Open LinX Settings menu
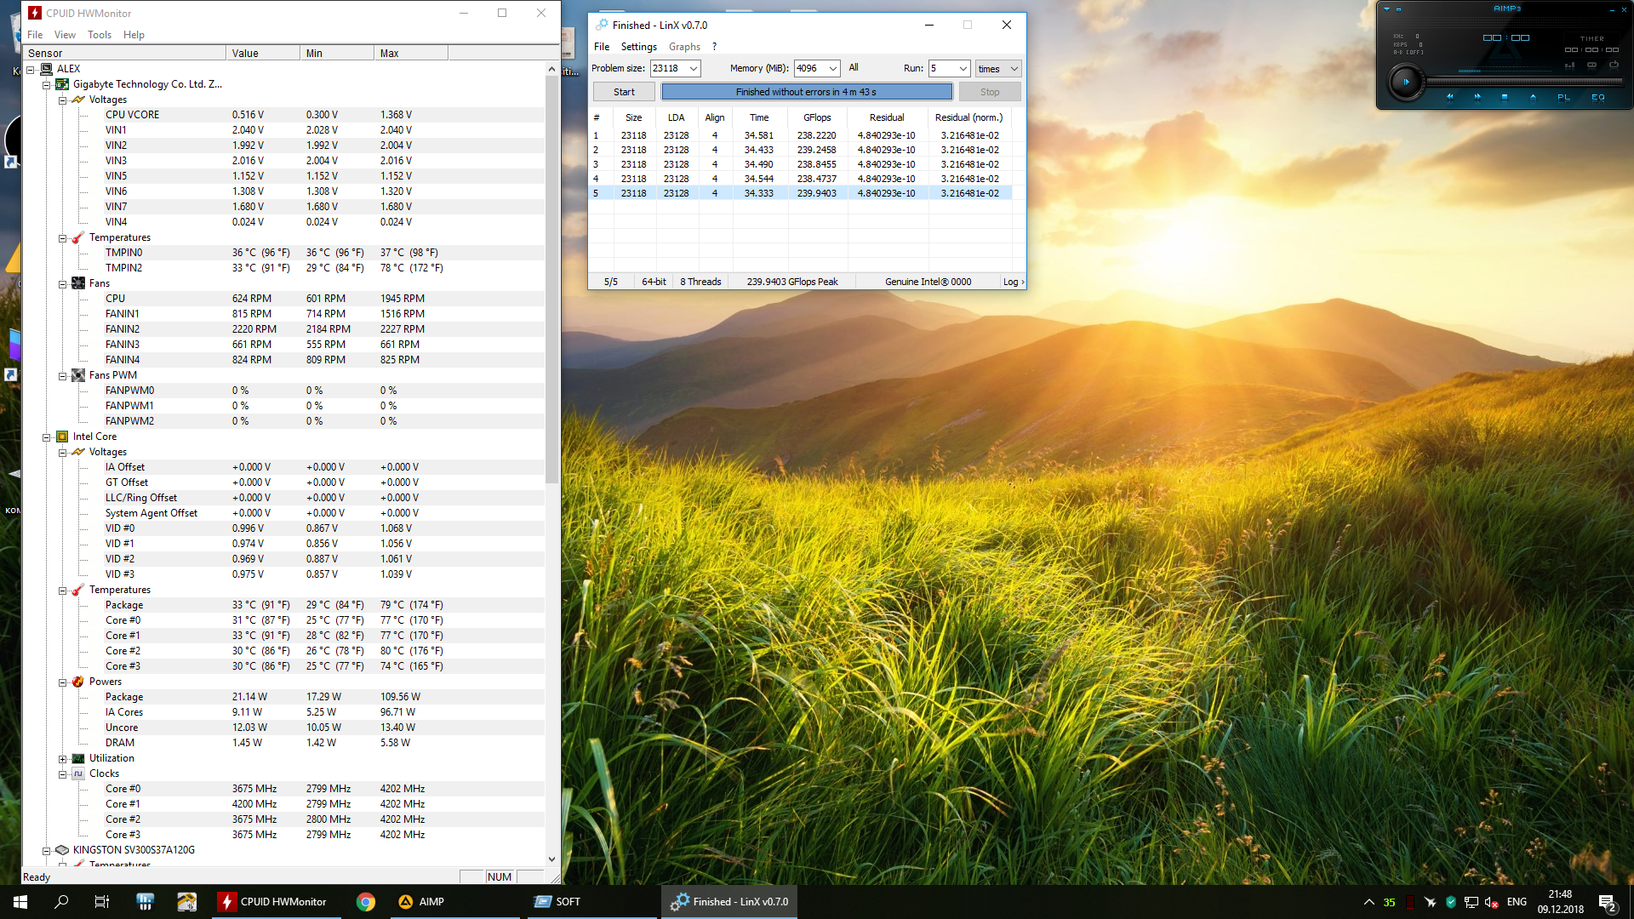The height and width of the screenshot is (919, 1634). coord(638,47)
